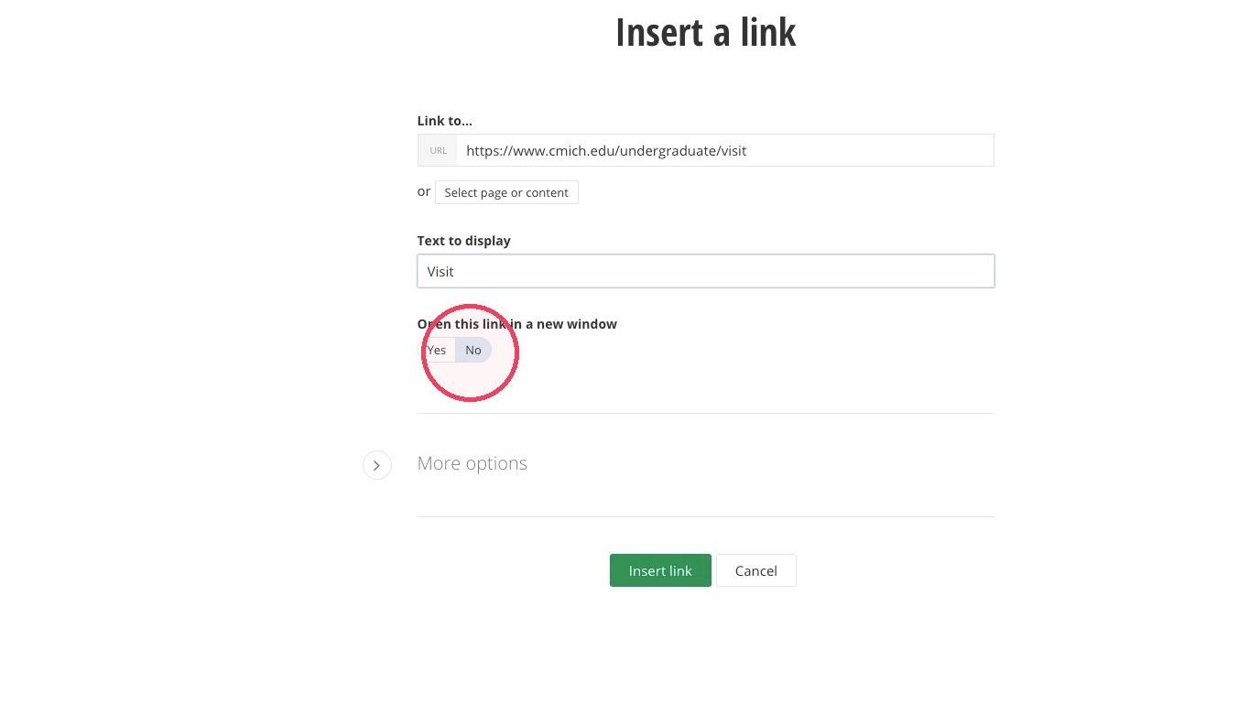Click the 'or' text beside Select page

click(x=424, y=191)
